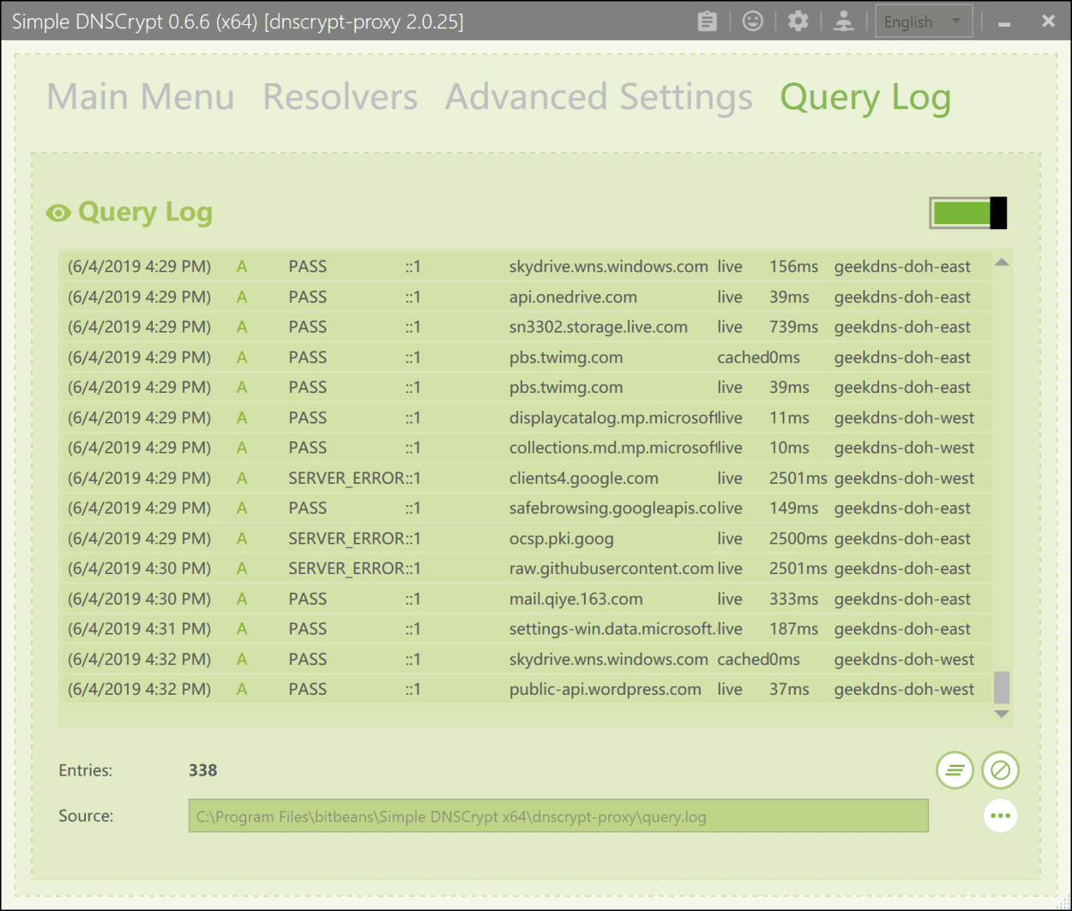
Task: Click the Source file path field
Action: coord(557,816)
